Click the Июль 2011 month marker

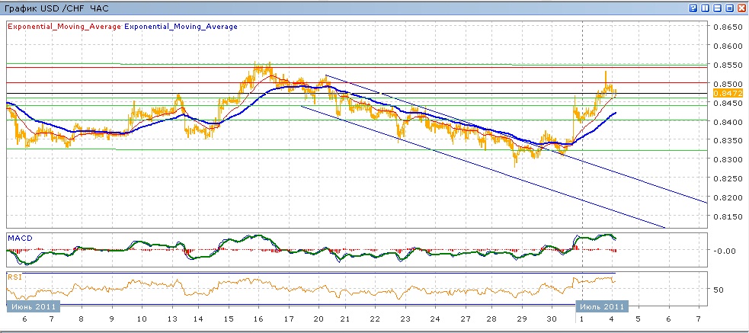point(601,306)
